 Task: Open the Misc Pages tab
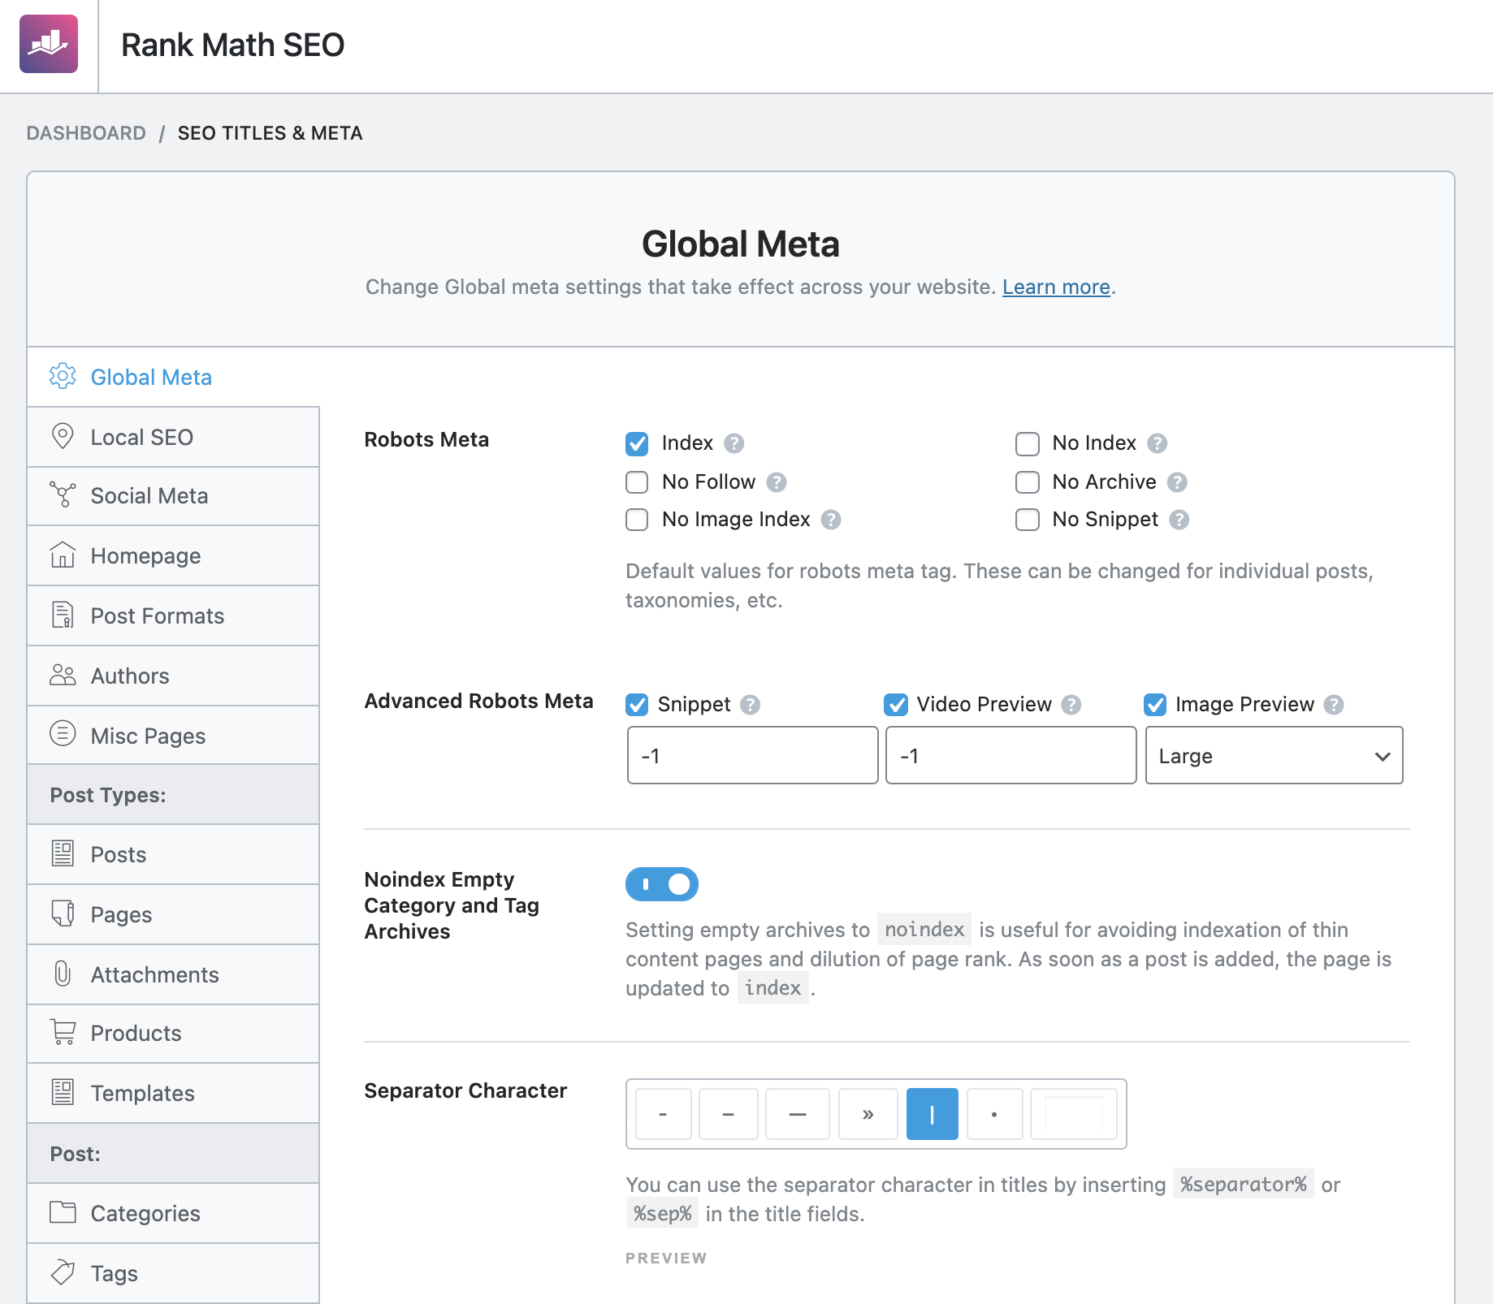pyautogui.click(x=173, y=735)
